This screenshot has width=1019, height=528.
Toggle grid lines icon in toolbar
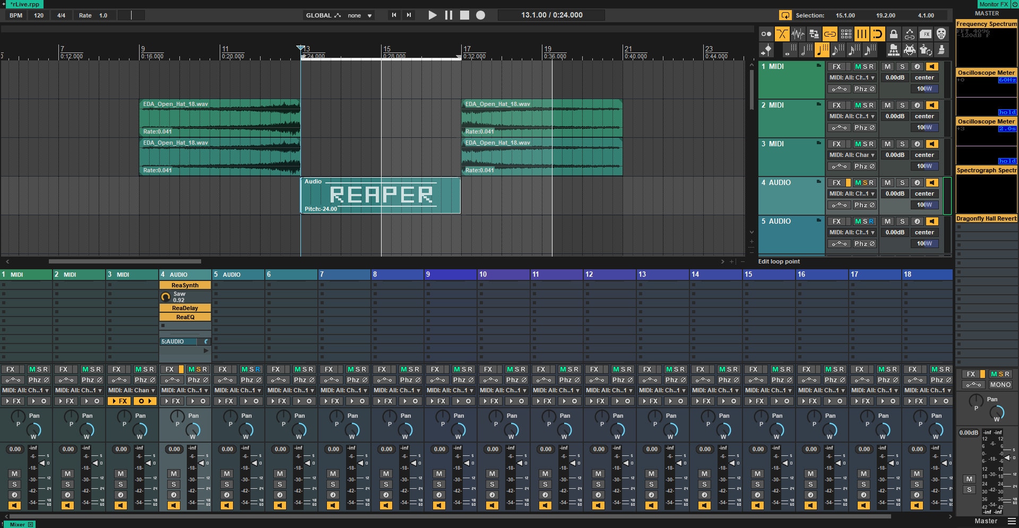[862, 34]
